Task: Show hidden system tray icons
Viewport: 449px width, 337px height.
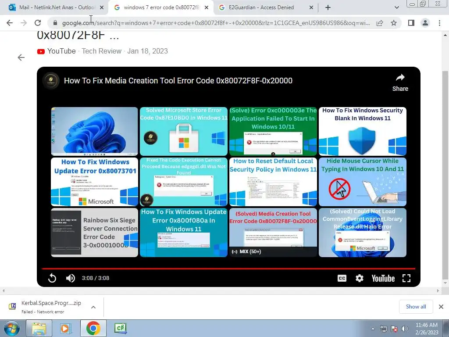Action: pos(373,329)
